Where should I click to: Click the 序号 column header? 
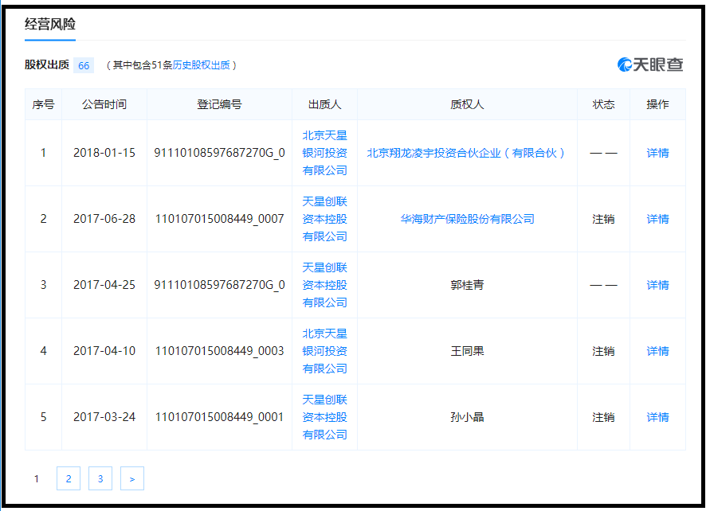[x=44, y=104]
